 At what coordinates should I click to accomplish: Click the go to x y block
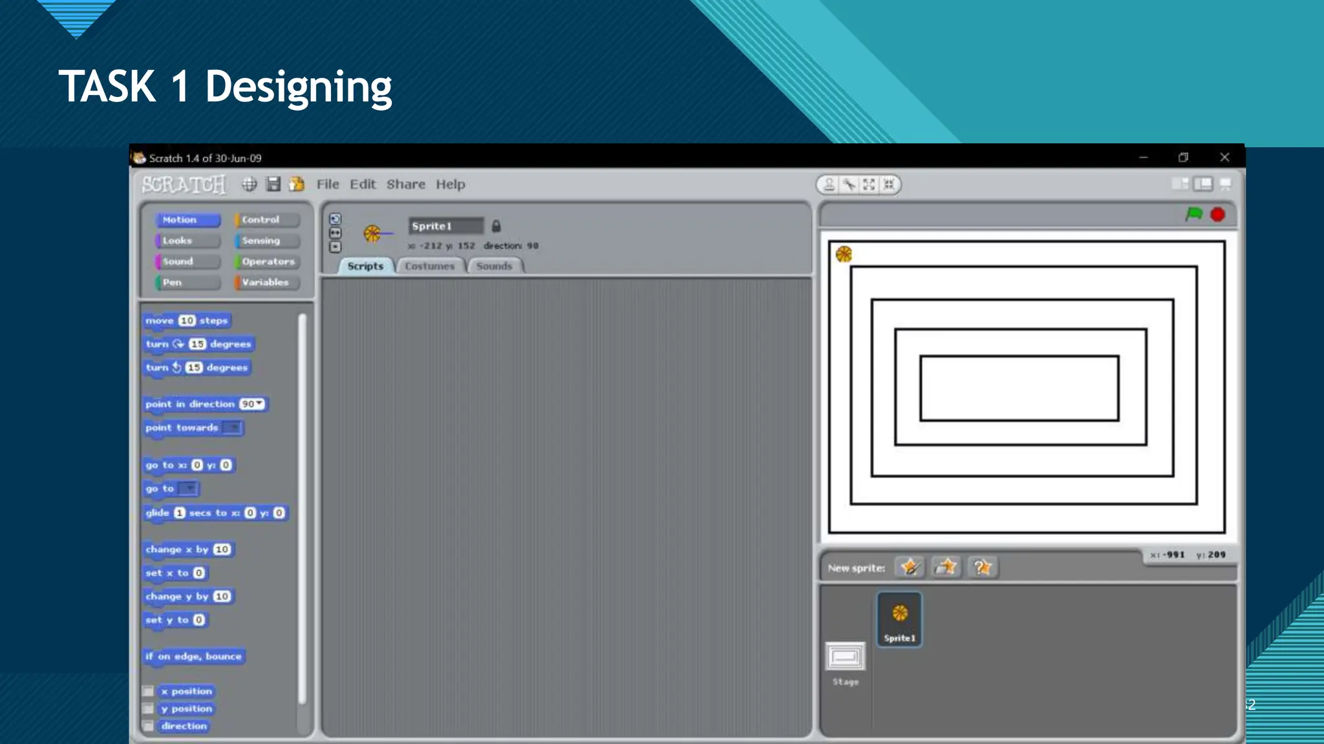189,465
